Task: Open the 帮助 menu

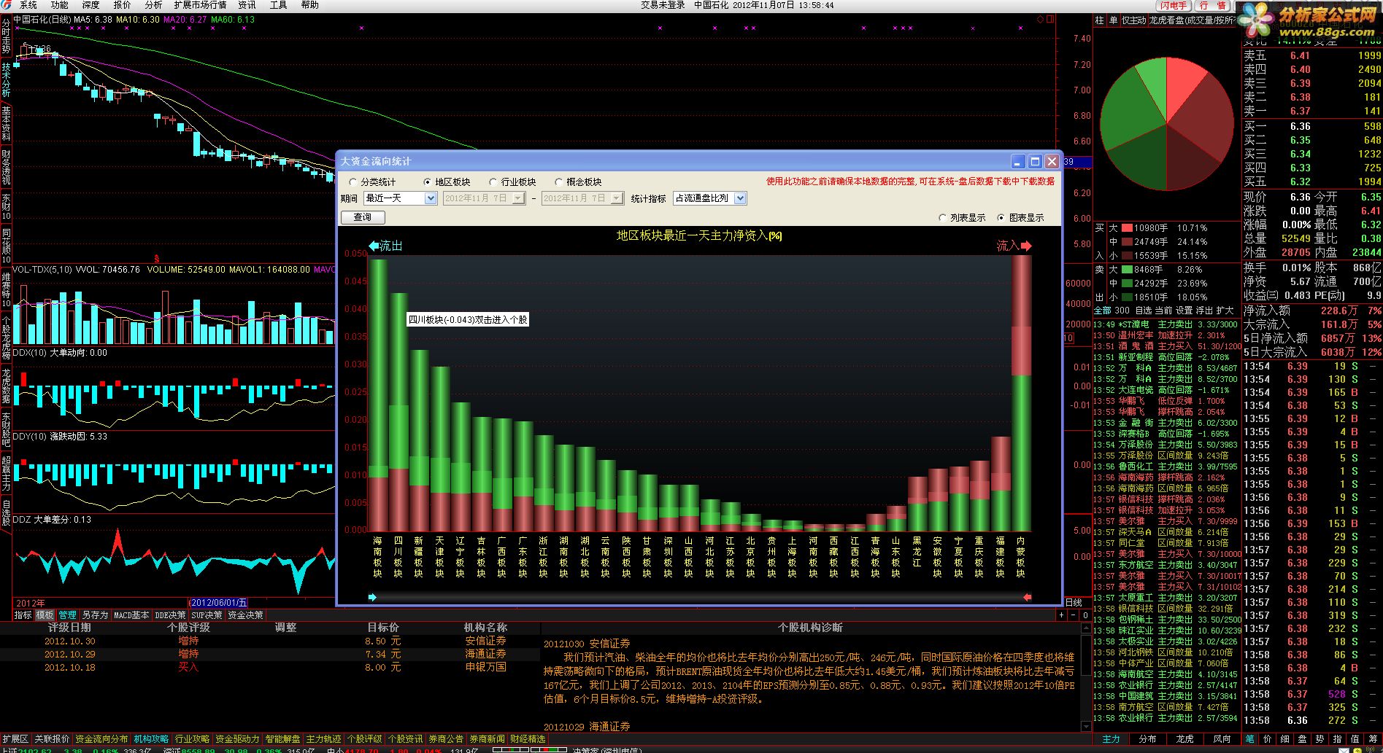Action: coord(309,5)
